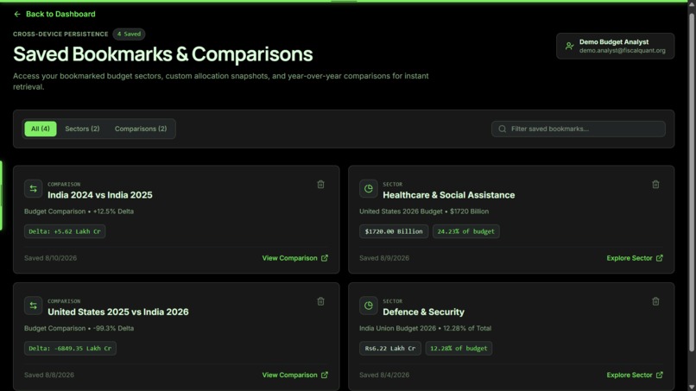Click the user profile icon
696x391 pixels.
click(570, 46)
